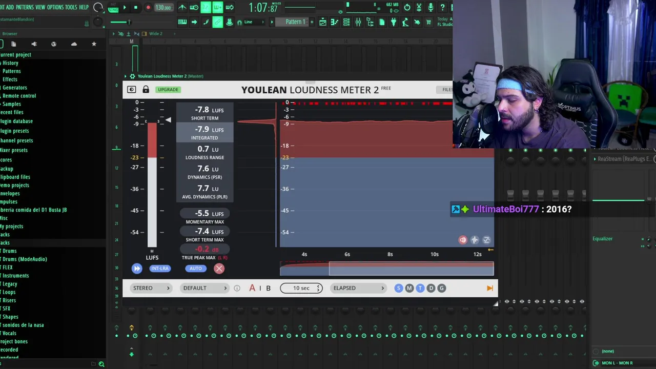Toggle the G graph button
656x369 pixels.
tap(441, 288)
